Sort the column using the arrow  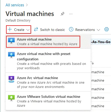[x=93, y=63]
